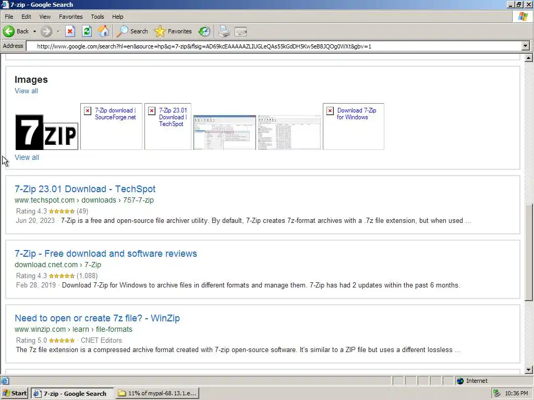Screen dimensions: 534x400
Task: Open Need to open or create 7z file result
Action: click(x=97, y=318)
